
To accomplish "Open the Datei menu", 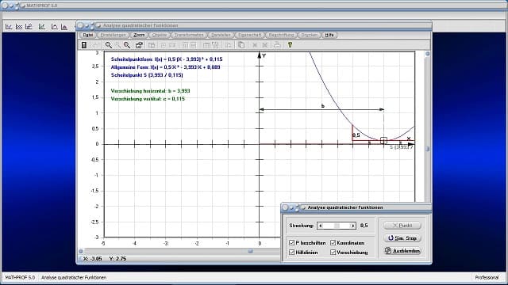I will coord(87,35).
